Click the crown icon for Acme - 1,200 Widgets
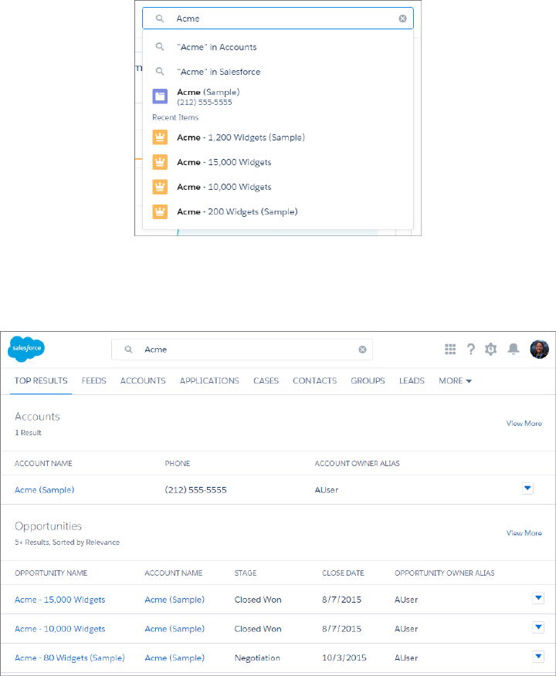Image resolution: width=556 pixels, height=676 pixels. pyautogui.click(x=160, y=137)
